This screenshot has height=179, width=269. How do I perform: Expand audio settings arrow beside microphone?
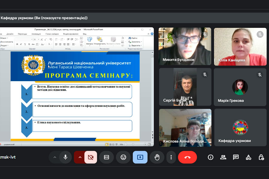[54, 157]
